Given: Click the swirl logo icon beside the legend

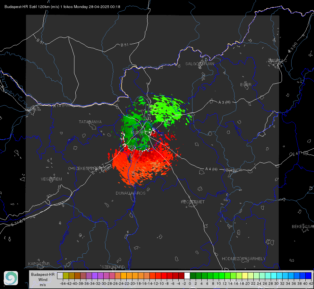Looking at the screenshot, I should coord(11,278).
